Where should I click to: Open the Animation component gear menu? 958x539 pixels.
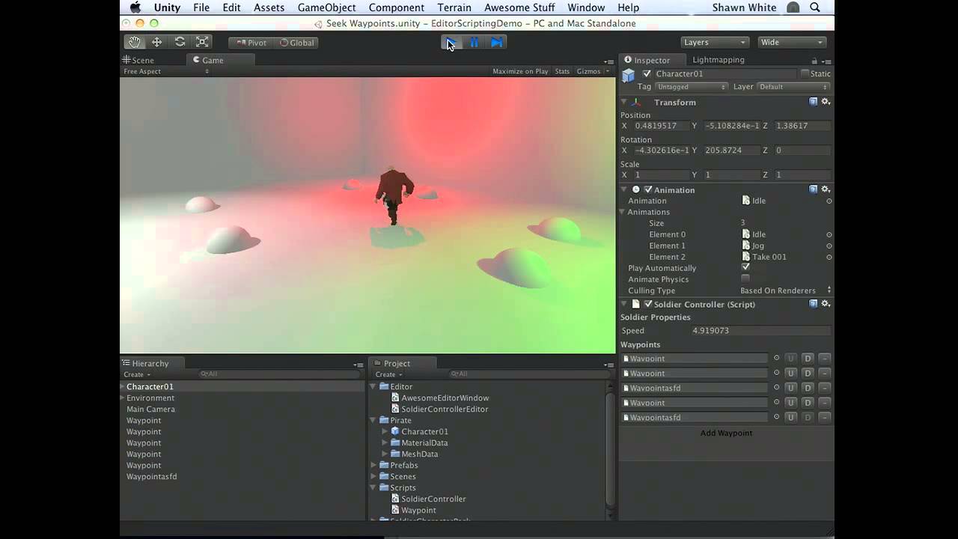[x=826, y=189]
